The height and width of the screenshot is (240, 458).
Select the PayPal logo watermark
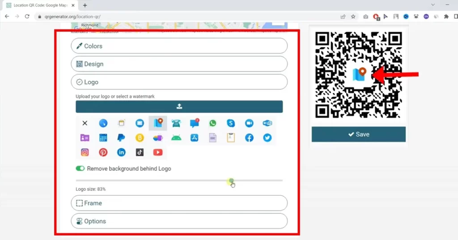121,138
